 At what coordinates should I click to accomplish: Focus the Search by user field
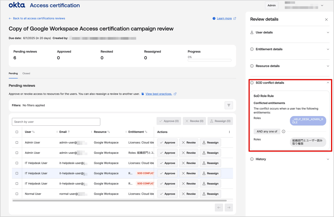point(56,122)
